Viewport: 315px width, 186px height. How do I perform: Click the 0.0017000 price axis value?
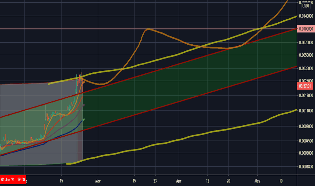(306, 95)
